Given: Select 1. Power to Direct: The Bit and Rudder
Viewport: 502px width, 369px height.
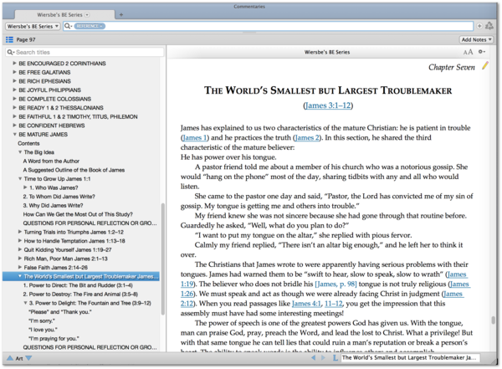Looking at the screenshot, I should point(78,285).
